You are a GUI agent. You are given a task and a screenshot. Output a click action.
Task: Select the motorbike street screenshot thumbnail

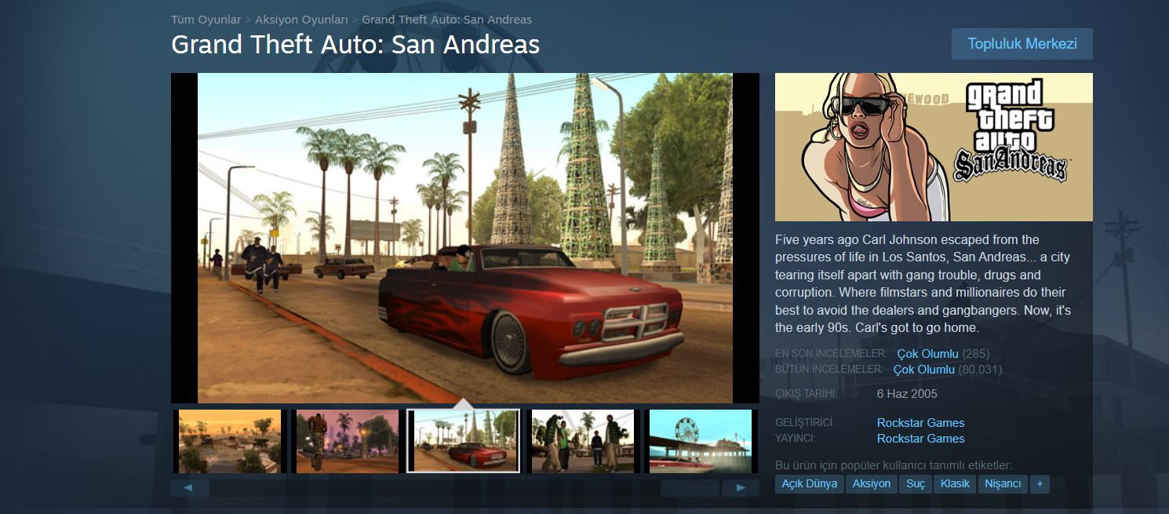click(x=348, y=442)
